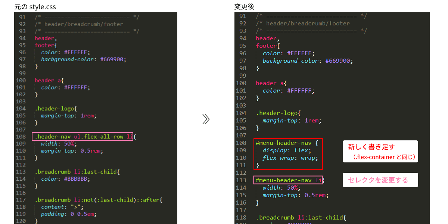Click '.breadcrumb li:not(:last-child)::after{' selector line
This screenshot has width=448, height=224.
click(99, 200)
